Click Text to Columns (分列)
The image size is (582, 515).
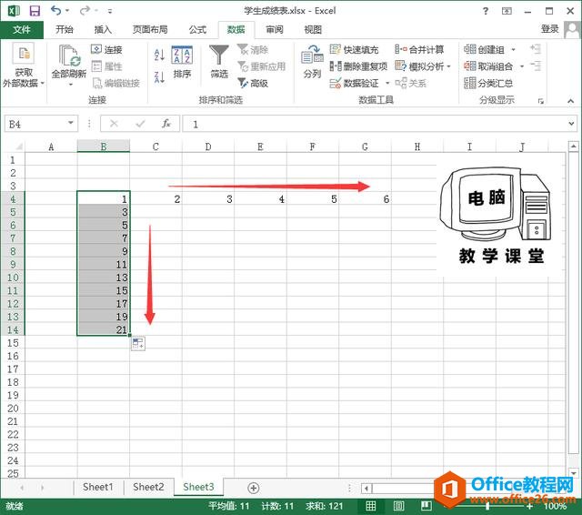click(312, 62)
